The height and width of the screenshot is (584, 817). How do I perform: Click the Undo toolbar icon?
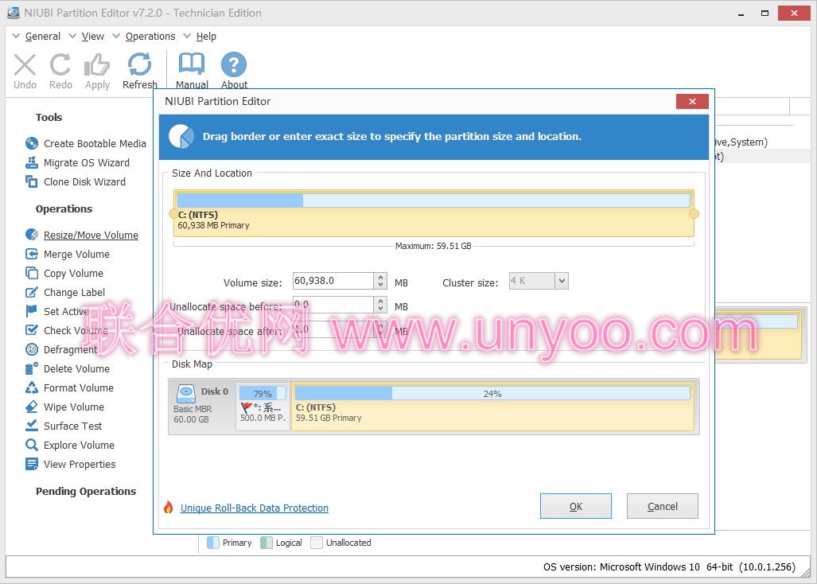(x=25, y=65)
